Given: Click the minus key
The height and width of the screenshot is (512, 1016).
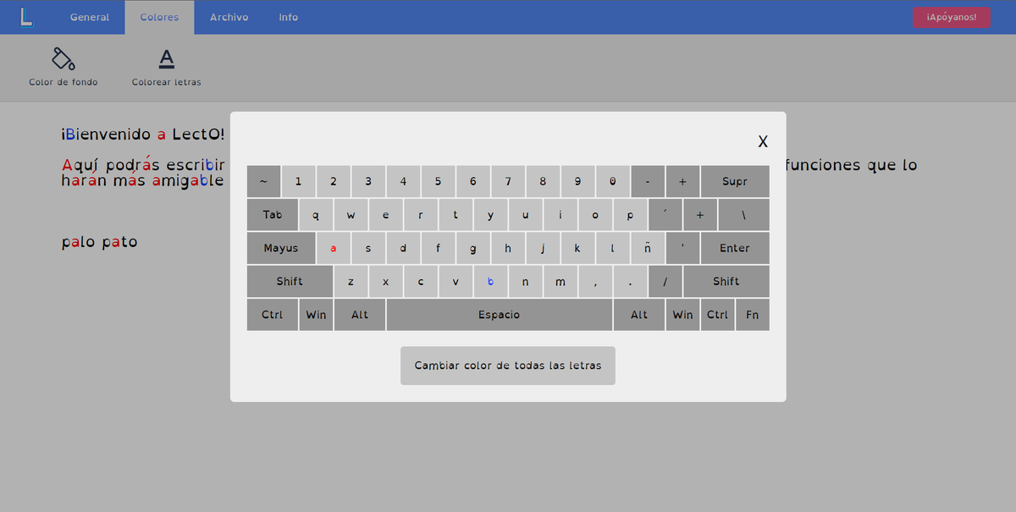Looking at the screenshot, I should 648,181.
